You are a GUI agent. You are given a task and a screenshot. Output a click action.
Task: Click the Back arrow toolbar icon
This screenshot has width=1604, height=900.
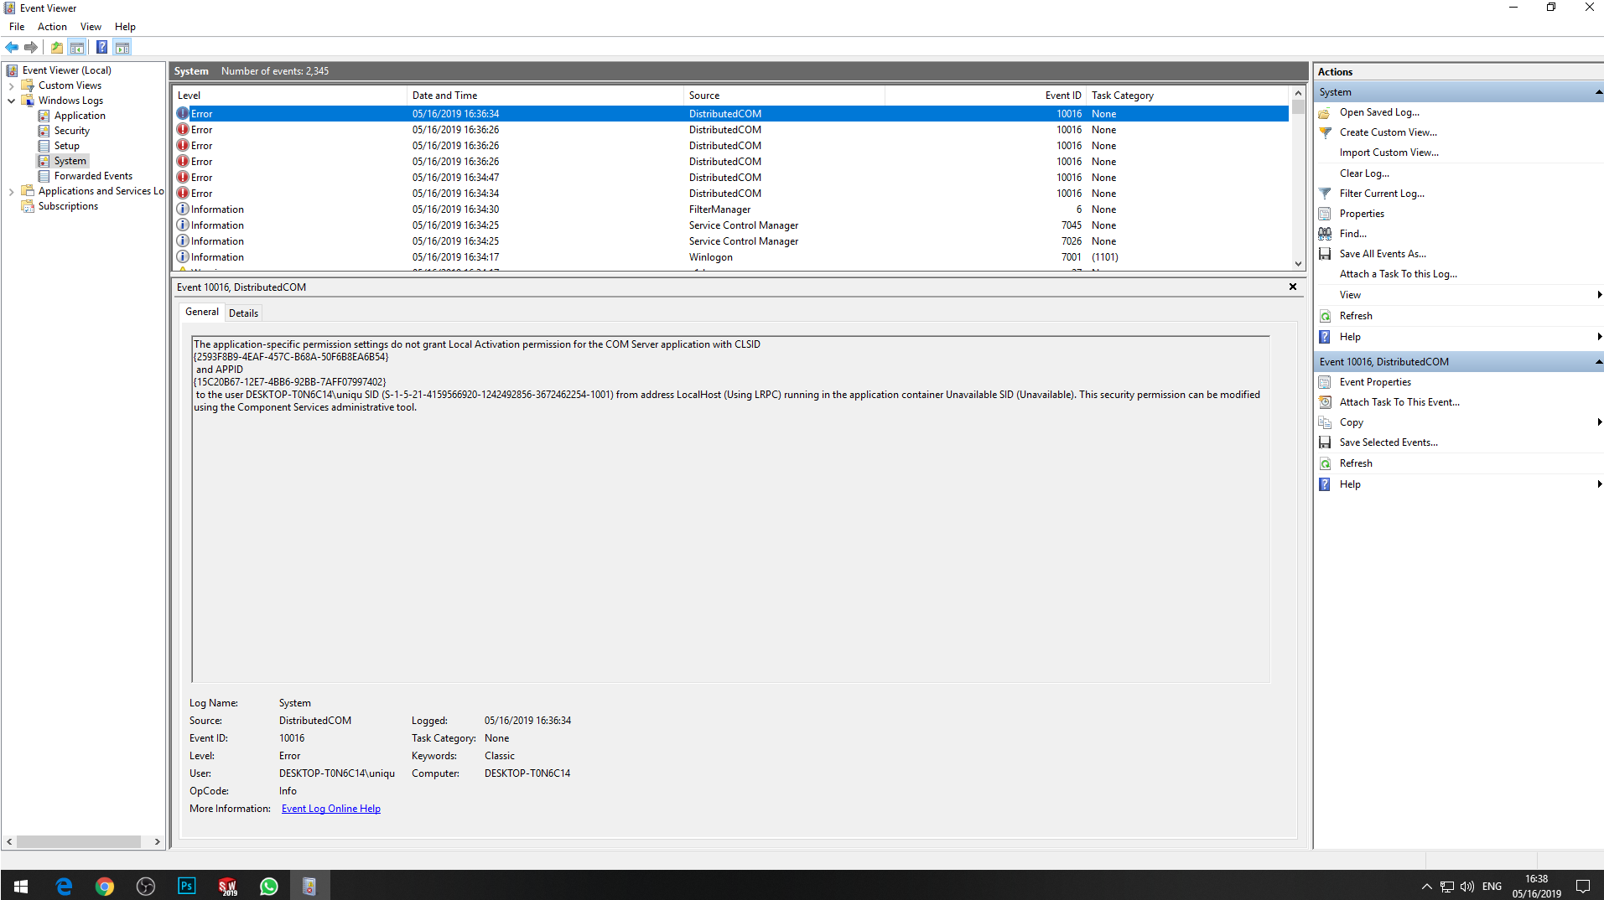[12, 47]
